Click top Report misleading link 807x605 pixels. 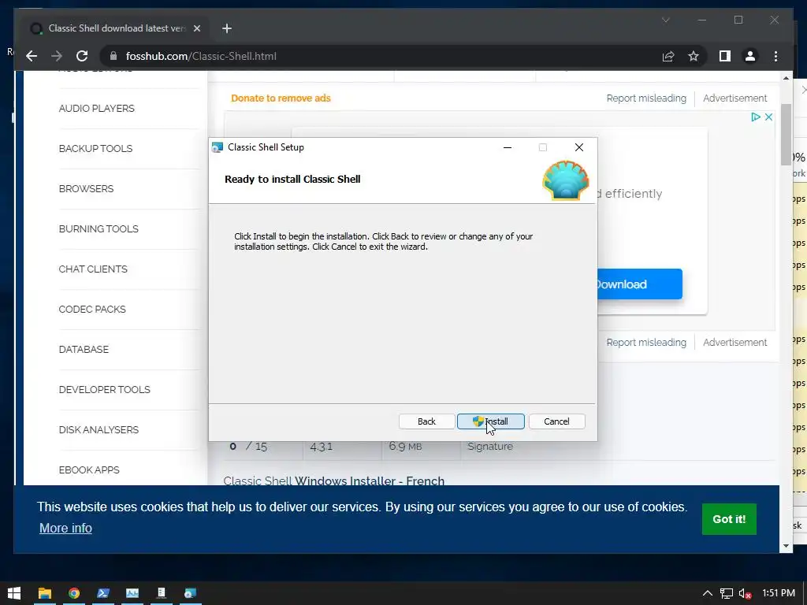coord(646,98)
